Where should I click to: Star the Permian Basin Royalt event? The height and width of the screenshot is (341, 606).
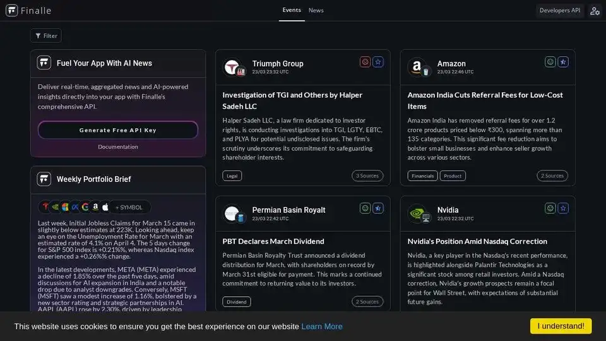pyautogui.click(x=378, y=208)
